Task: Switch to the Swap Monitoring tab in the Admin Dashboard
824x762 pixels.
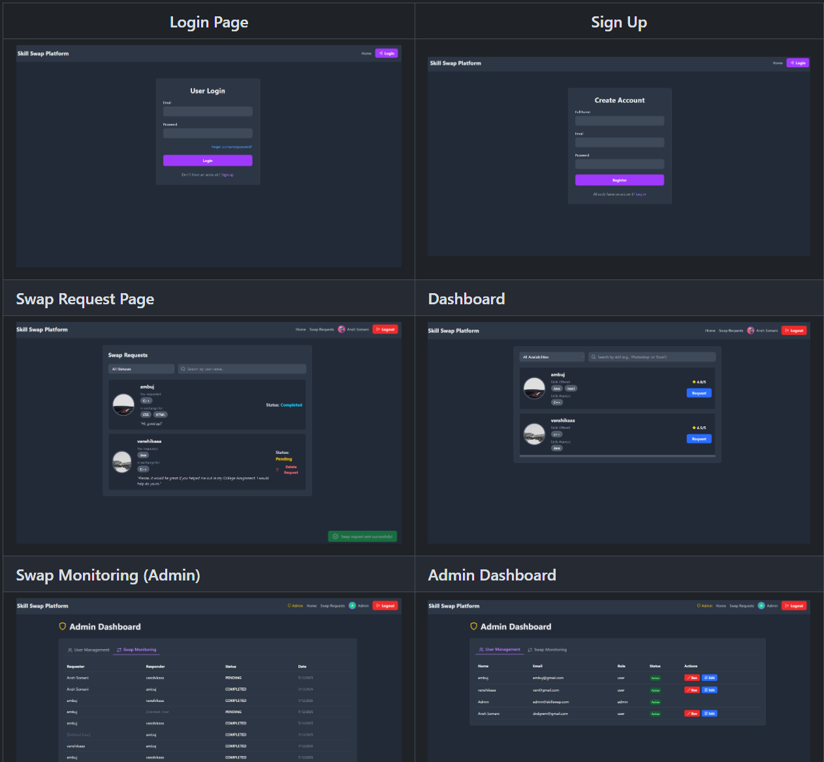Action: coord(547,650)
